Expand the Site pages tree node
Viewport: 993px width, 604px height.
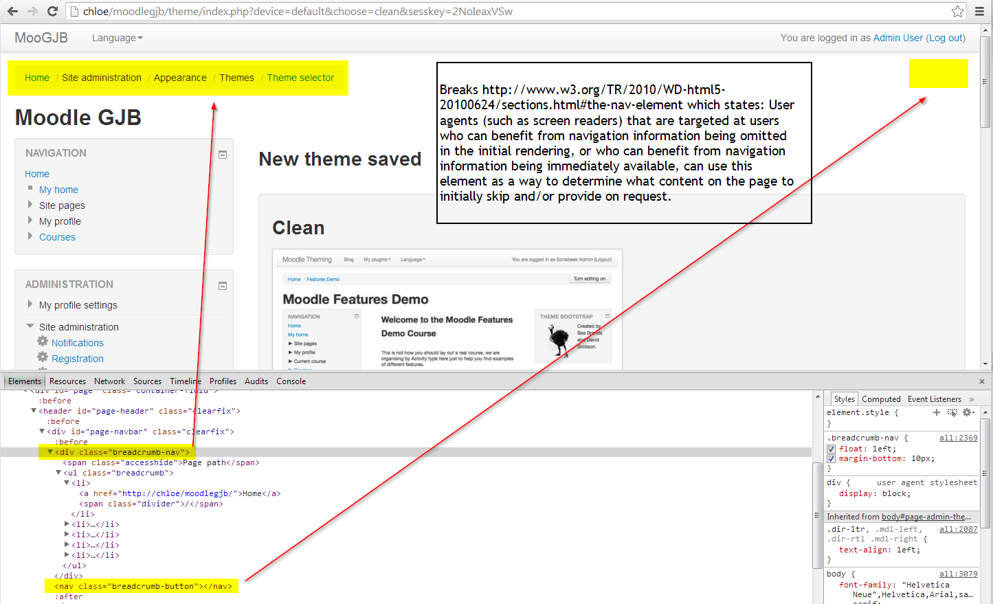(x=30, y=204)
